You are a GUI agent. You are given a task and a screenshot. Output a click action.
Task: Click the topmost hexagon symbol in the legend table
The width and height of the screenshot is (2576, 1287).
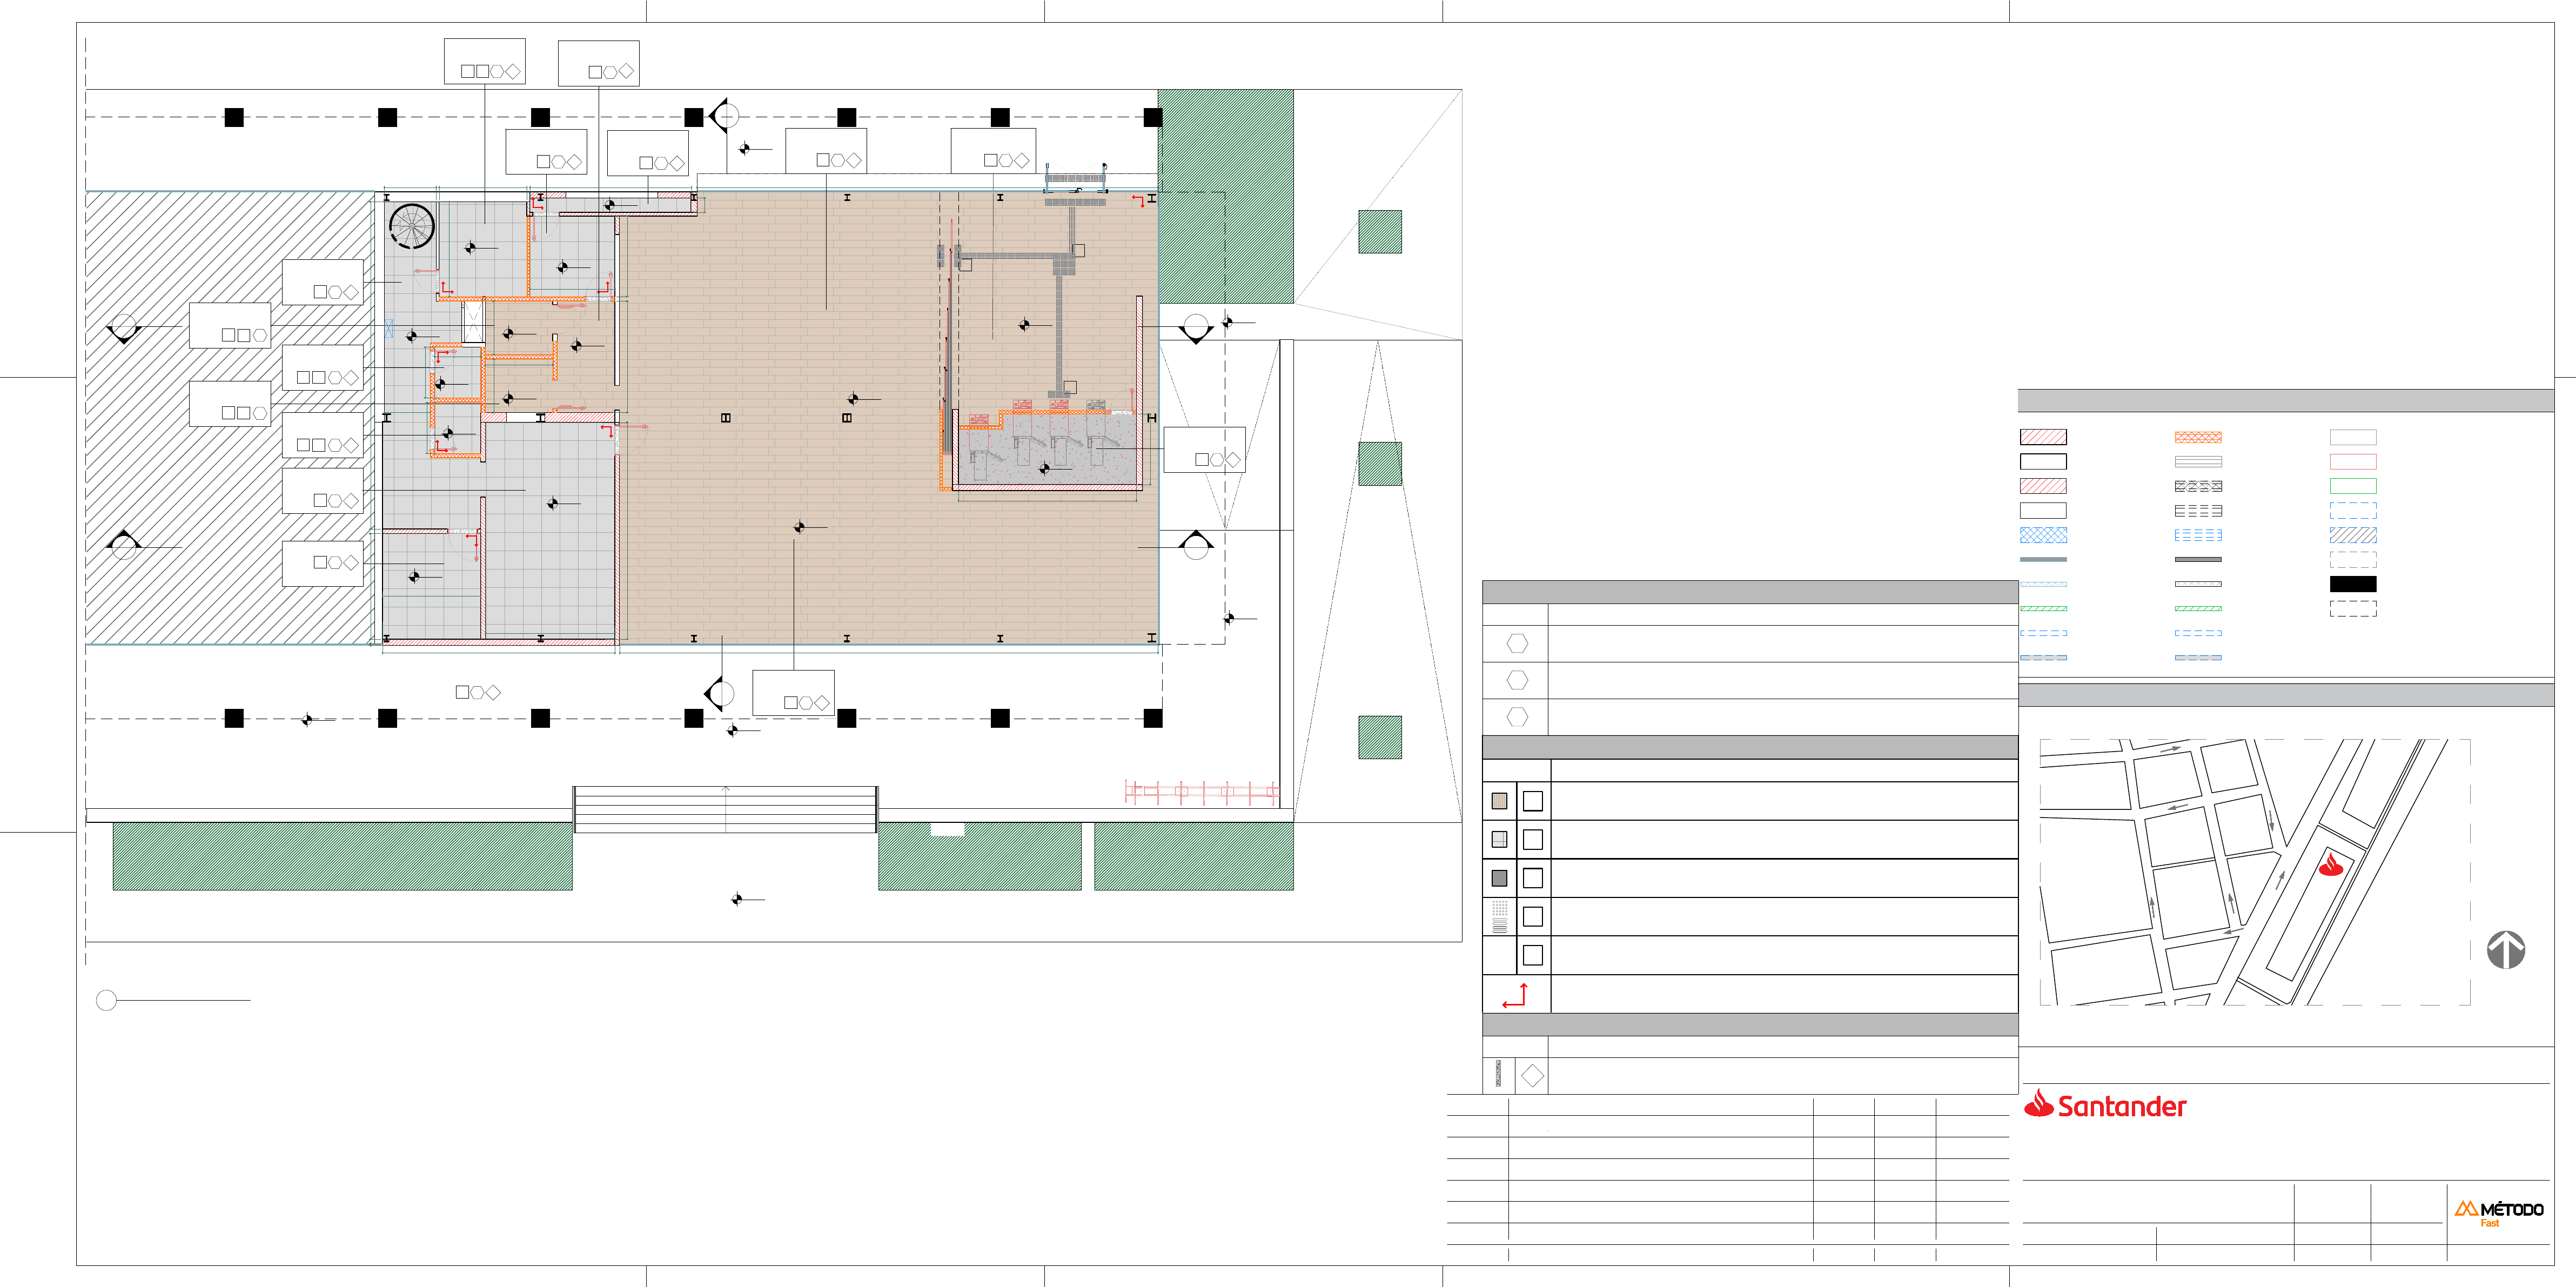1517,643
